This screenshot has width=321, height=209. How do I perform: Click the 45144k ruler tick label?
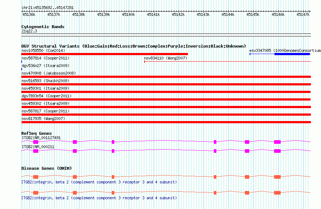[x=228, y=14]
